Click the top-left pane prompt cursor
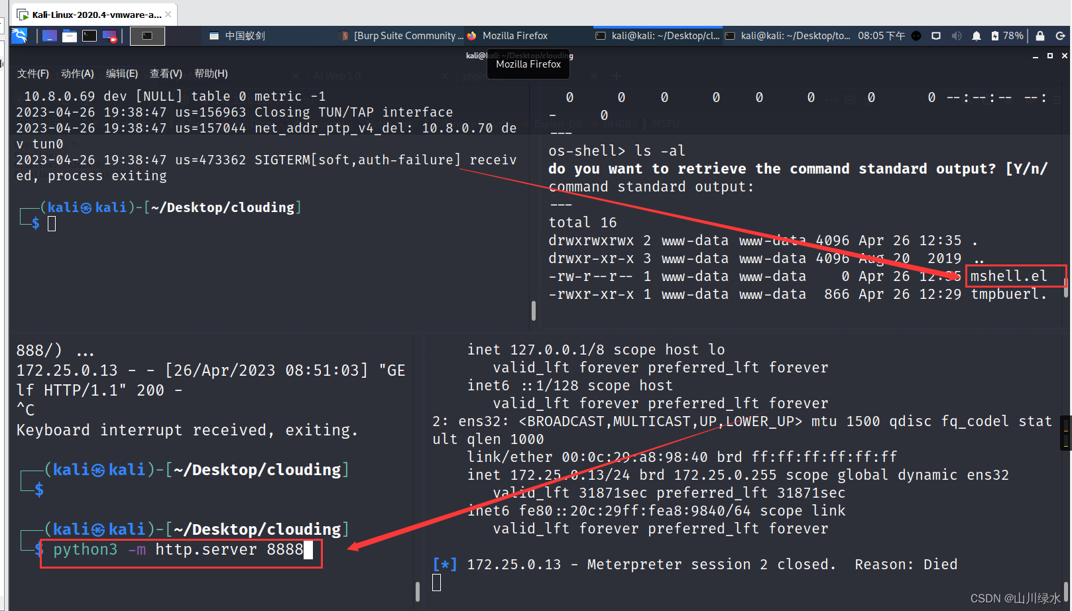Viewport: 1072px width, 611px height. (52, 223)
